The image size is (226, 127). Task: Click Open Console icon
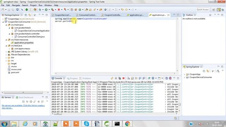click(x=159, y=78)
